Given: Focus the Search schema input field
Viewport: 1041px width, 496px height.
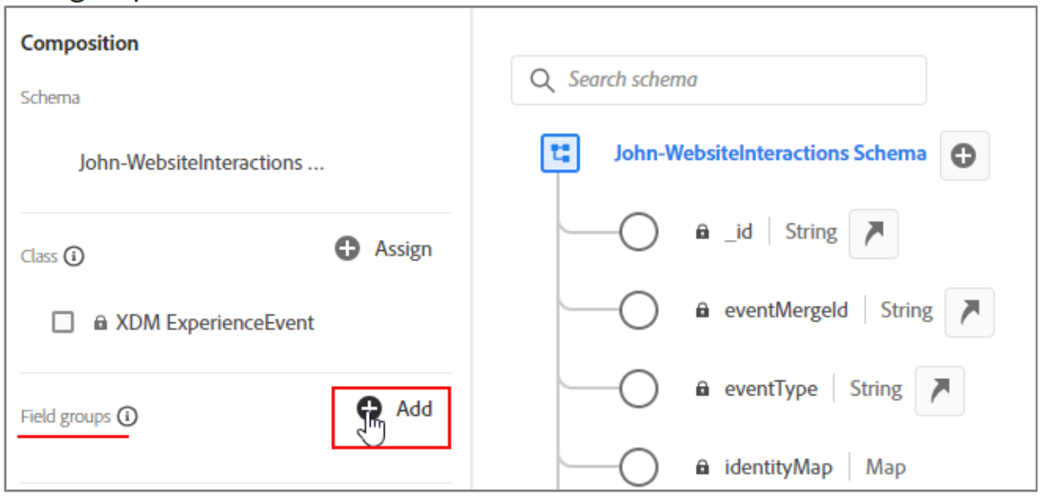Looking at the screenshot, I should 718,80.
